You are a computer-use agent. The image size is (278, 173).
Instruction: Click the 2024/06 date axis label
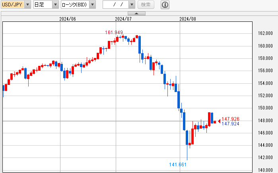(x=68, y=19)
